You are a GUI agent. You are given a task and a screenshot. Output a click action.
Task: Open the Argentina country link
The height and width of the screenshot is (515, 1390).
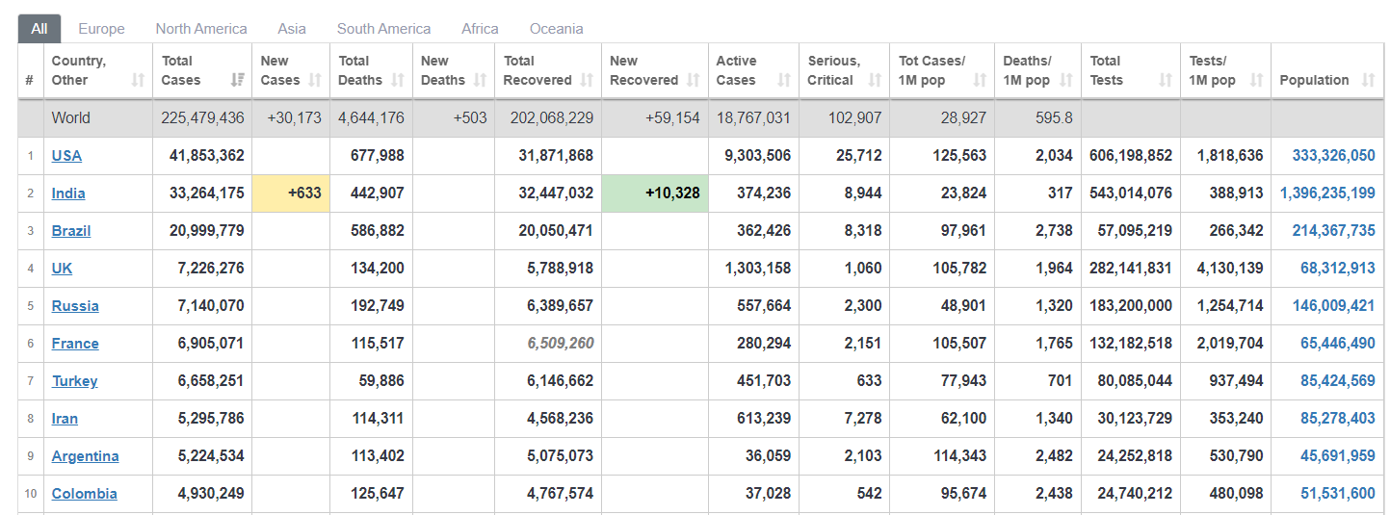(x=86, y=456)
